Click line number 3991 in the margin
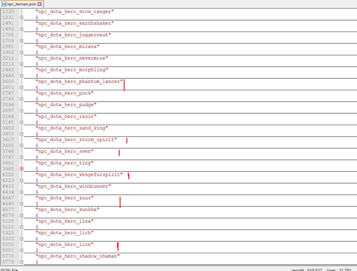Screen dimensions: 357x271 tap(8, 163)
